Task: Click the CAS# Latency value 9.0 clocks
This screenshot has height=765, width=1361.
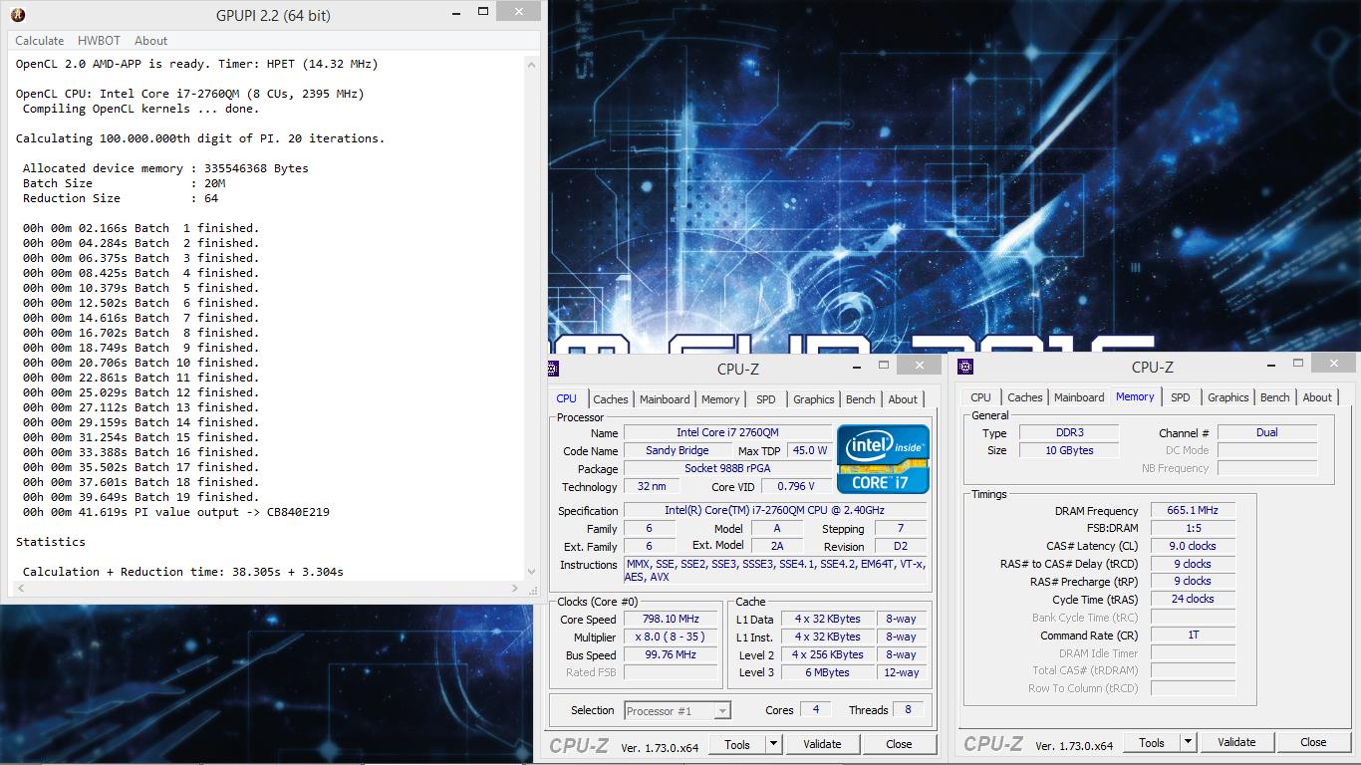Action: (1193, 547)
